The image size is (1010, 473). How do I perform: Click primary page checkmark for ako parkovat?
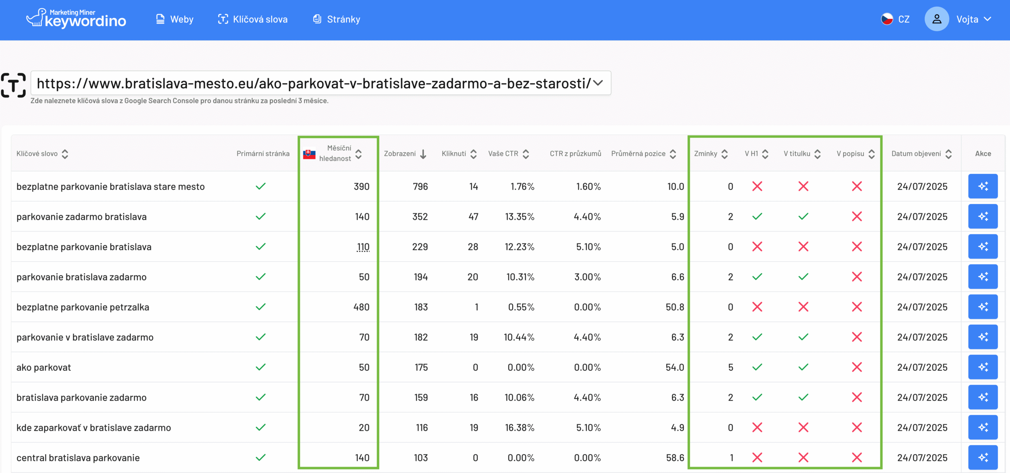tap(260, 367)
